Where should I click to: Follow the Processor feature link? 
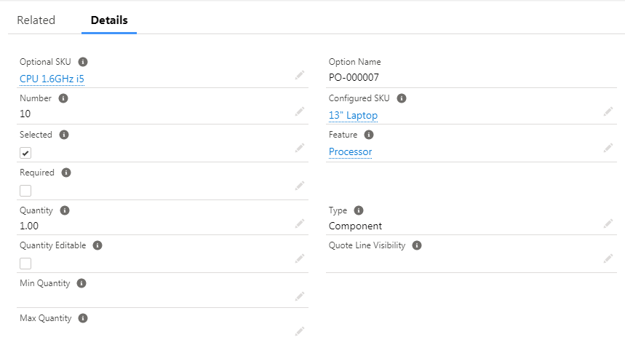click(x=350, y=151)
